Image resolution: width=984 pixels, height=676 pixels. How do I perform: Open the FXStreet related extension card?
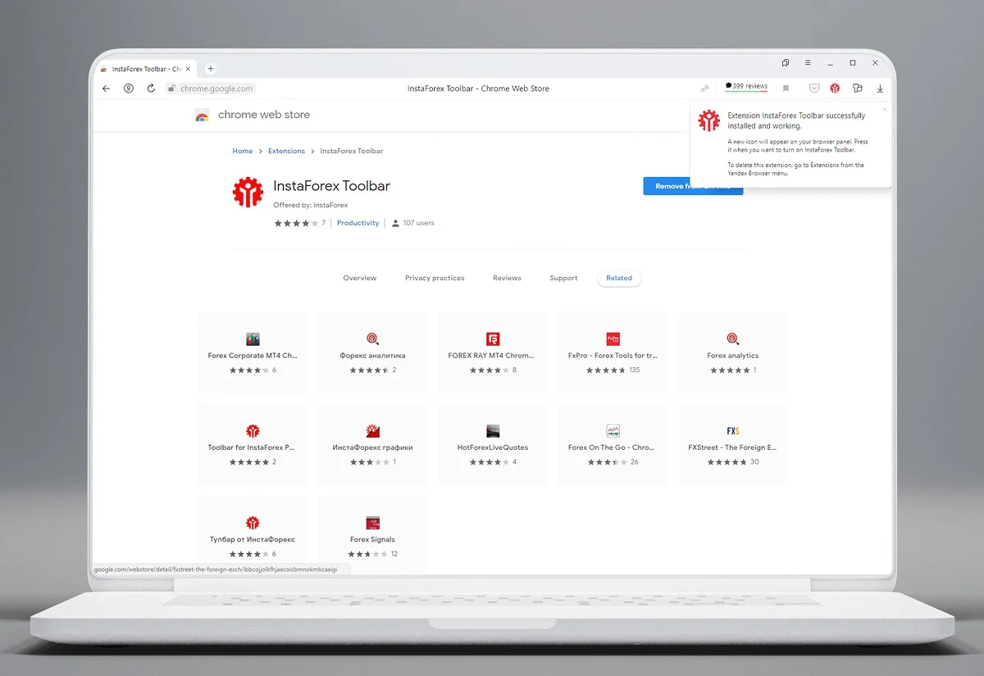(x=732, y=443)
